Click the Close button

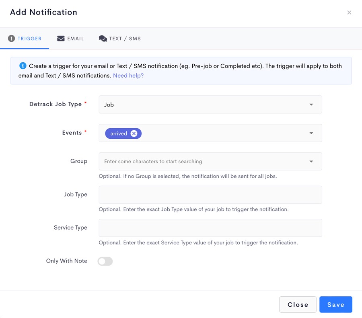(x=298, y=305)
